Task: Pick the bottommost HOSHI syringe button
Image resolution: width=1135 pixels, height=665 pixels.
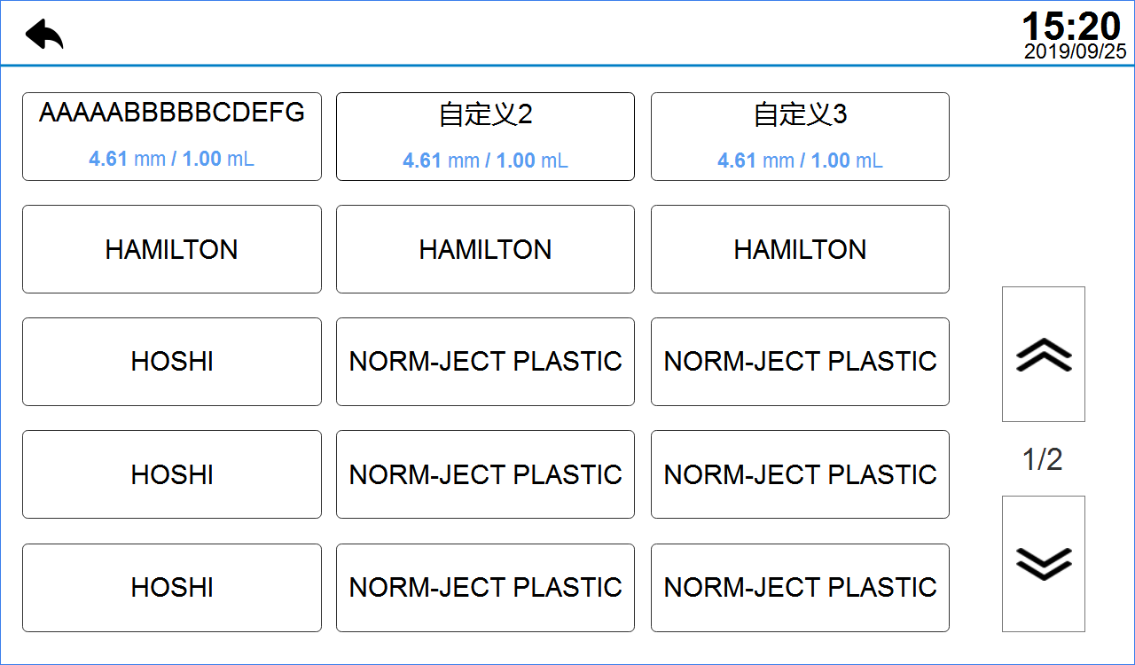Action: tap(172, 587)
